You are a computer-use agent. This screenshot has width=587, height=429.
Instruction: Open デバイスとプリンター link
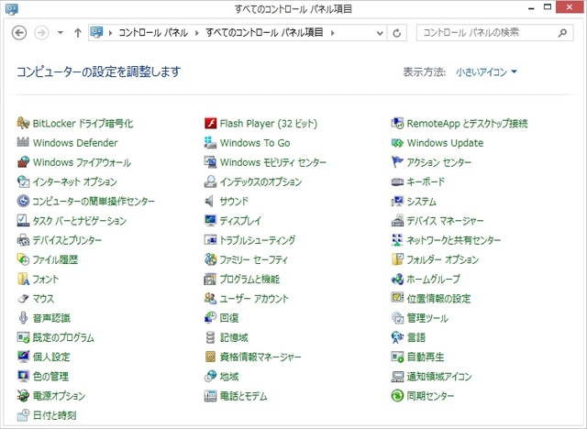coord(67,240)
